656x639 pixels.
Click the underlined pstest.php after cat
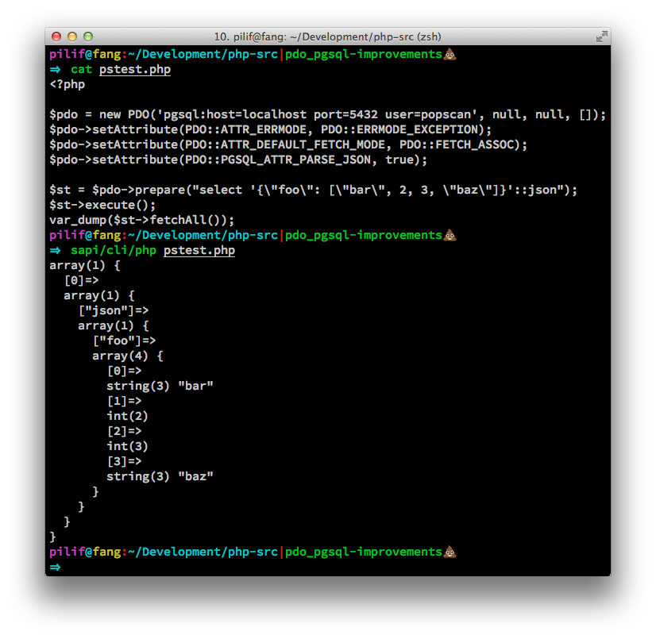point(135,69)
